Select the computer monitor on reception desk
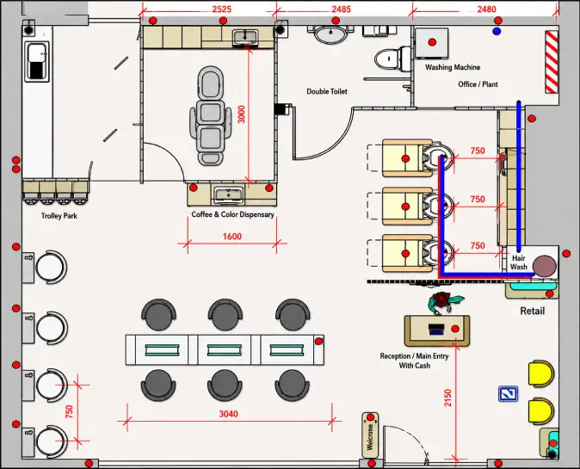Screen dimensions: 580x469 point(436,329)
